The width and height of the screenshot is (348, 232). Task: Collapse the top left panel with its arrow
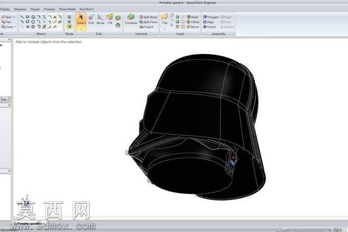(9, 39)
